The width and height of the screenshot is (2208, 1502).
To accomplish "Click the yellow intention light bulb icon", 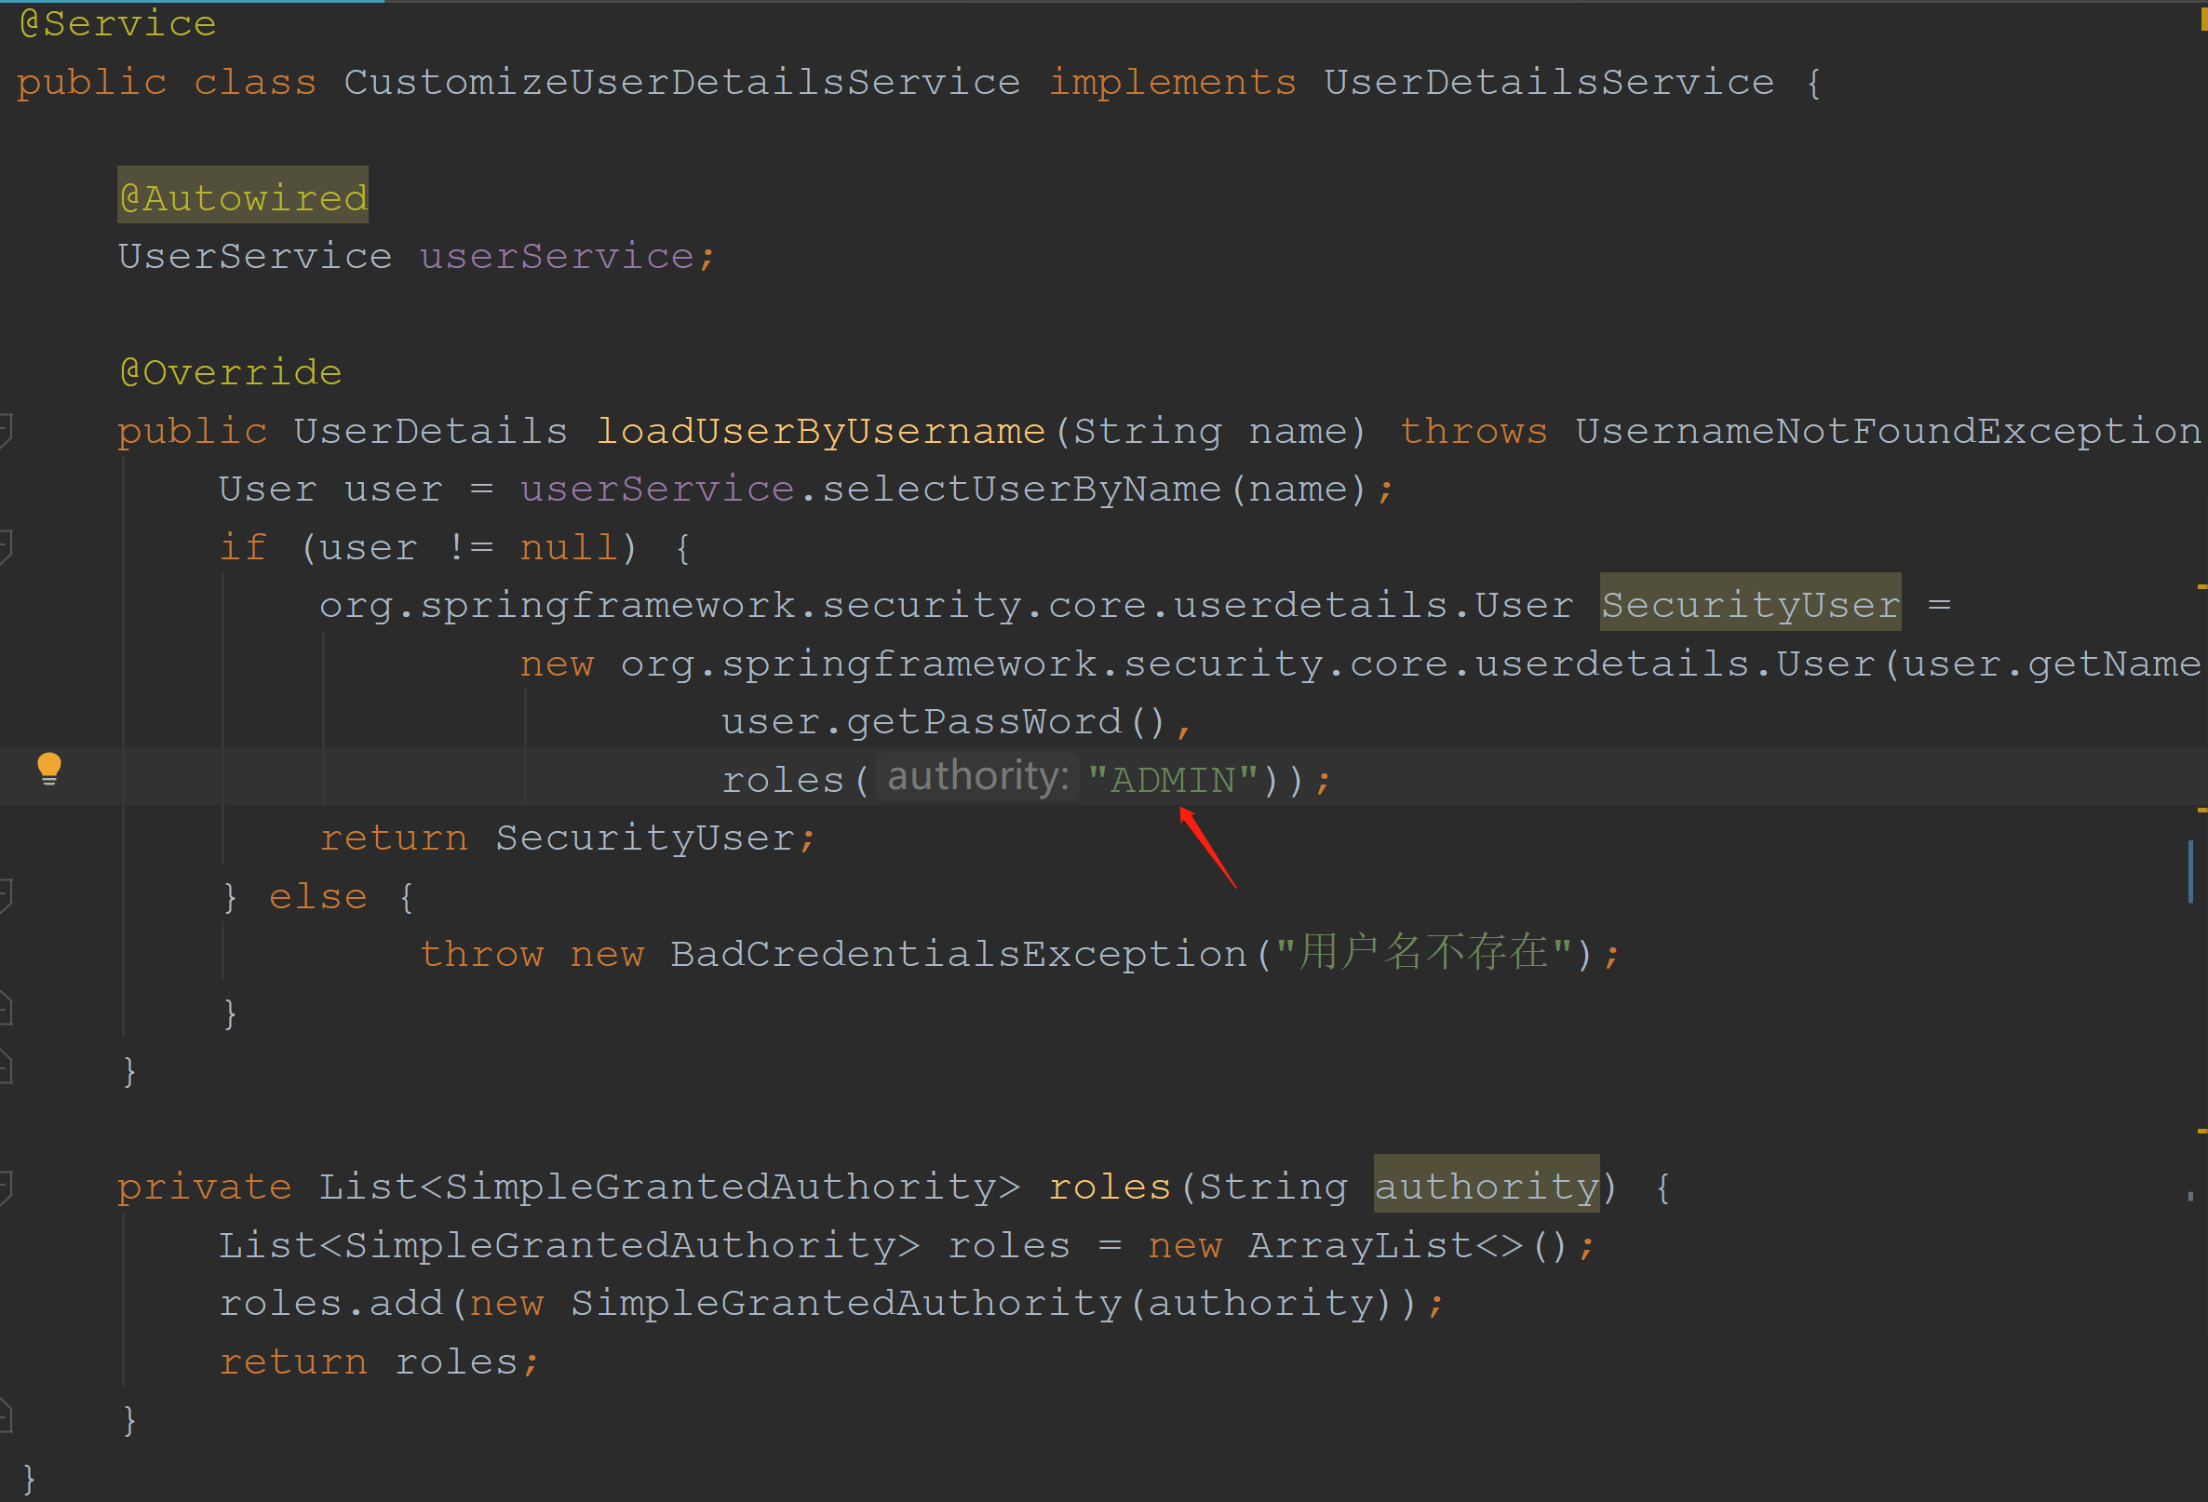I will [x=49, y=768].
